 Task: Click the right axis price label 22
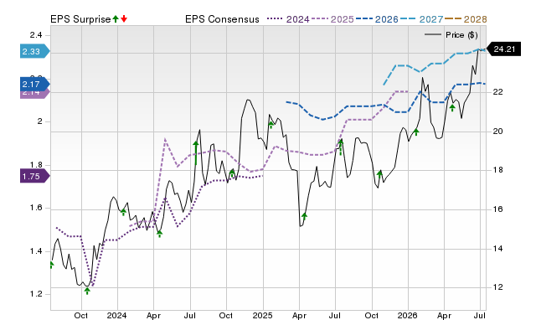[497, 92]
